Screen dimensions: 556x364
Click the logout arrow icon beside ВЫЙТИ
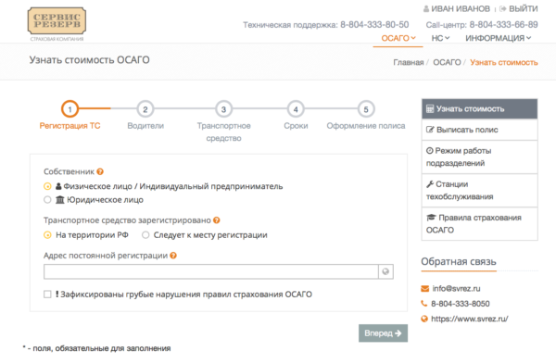[x=502, y=9]
